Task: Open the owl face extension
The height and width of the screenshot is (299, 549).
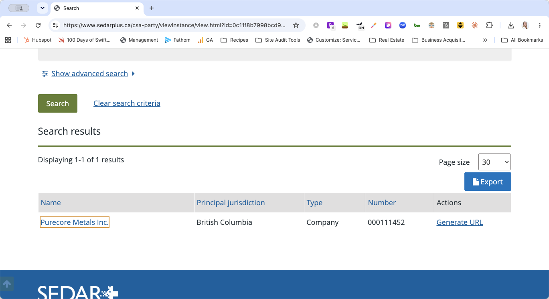Action: pyautogui.click(x=432, y=25)
